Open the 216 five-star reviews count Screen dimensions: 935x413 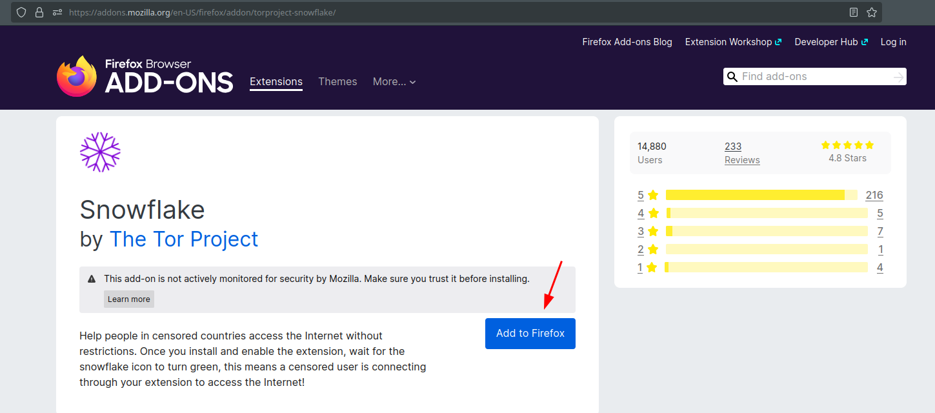click(874, 195)
